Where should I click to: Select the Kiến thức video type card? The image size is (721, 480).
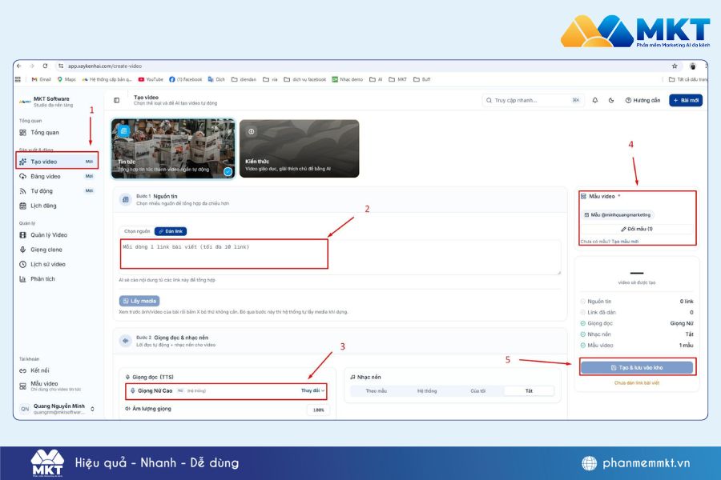(x=300, y=148)
